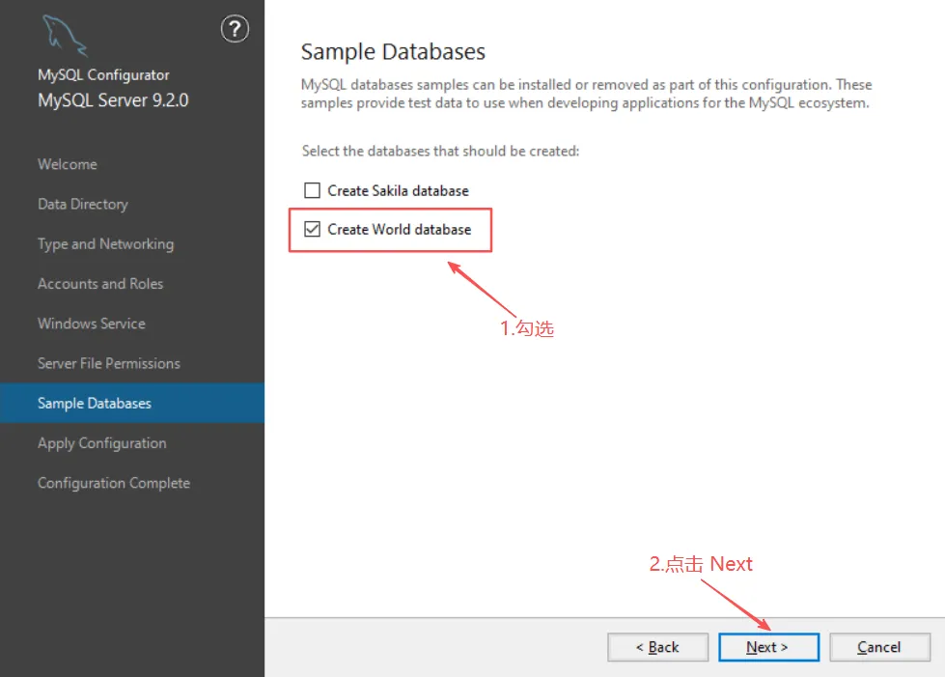This screenshot has height=677, width=945.
Task: Click the MySQL dolphin logo
Action: point(65,37)
